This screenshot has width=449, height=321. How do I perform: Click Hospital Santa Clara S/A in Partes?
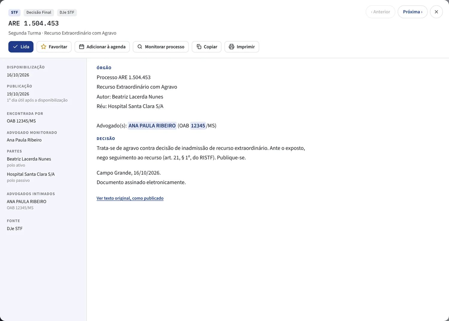(x=31, y=174)
